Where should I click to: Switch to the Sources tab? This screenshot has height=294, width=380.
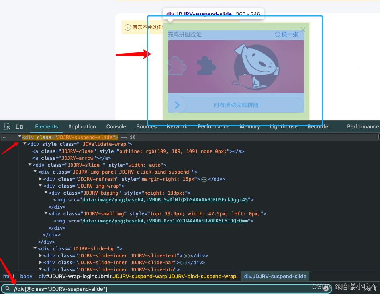point(146,126)
